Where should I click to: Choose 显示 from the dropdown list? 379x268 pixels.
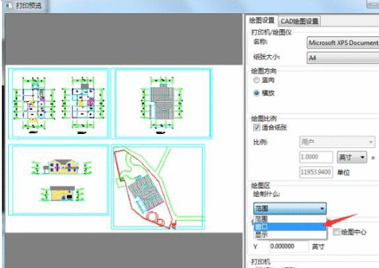[290, 234]
